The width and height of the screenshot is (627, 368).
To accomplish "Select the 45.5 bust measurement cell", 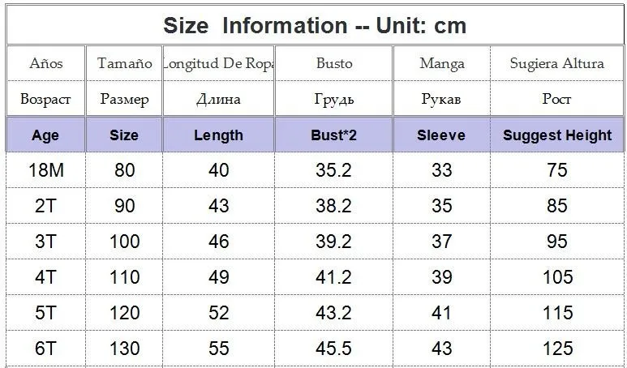I will (x=333, y=349).
